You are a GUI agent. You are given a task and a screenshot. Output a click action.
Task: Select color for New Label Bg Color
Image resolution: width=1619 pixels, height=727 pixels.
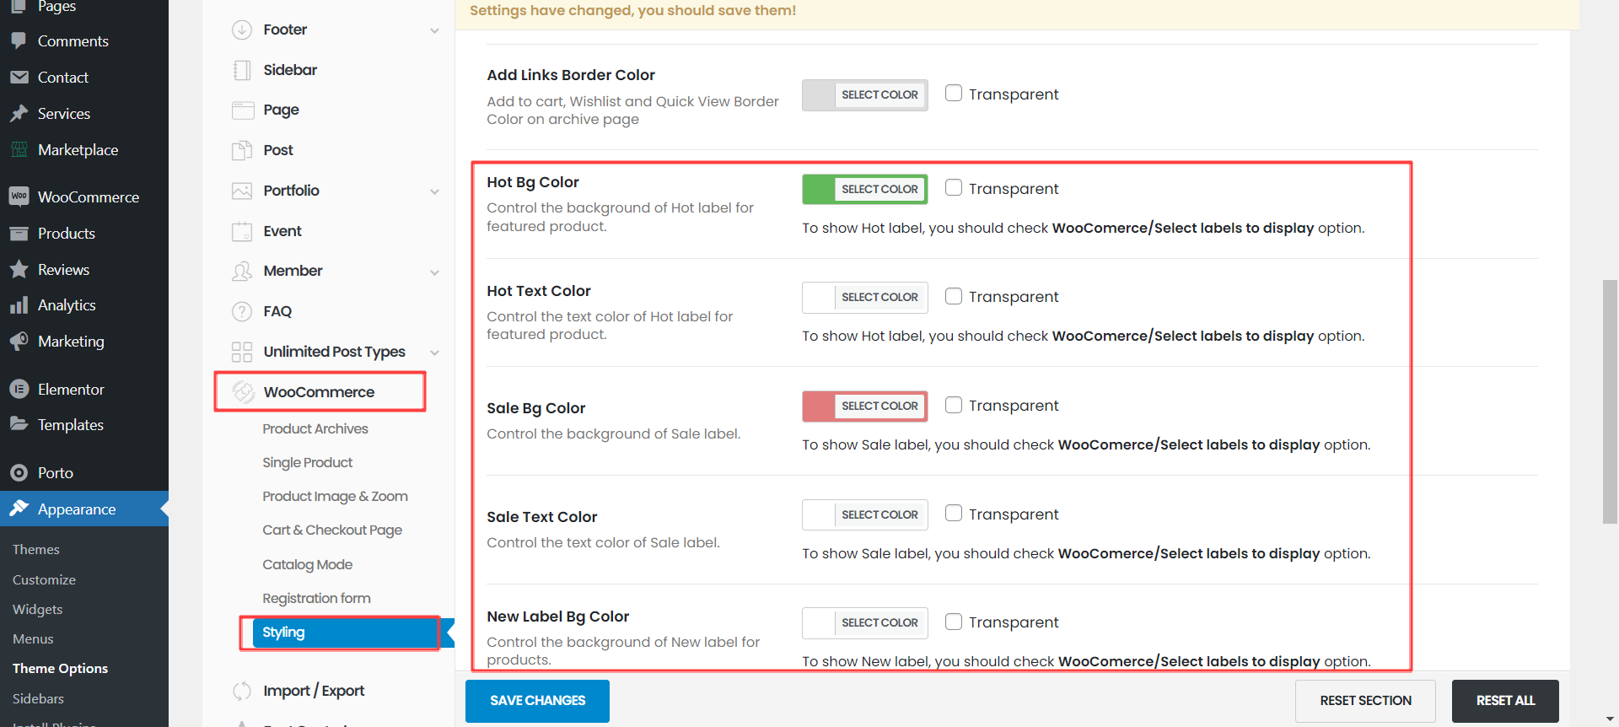(x=864, y=622)
